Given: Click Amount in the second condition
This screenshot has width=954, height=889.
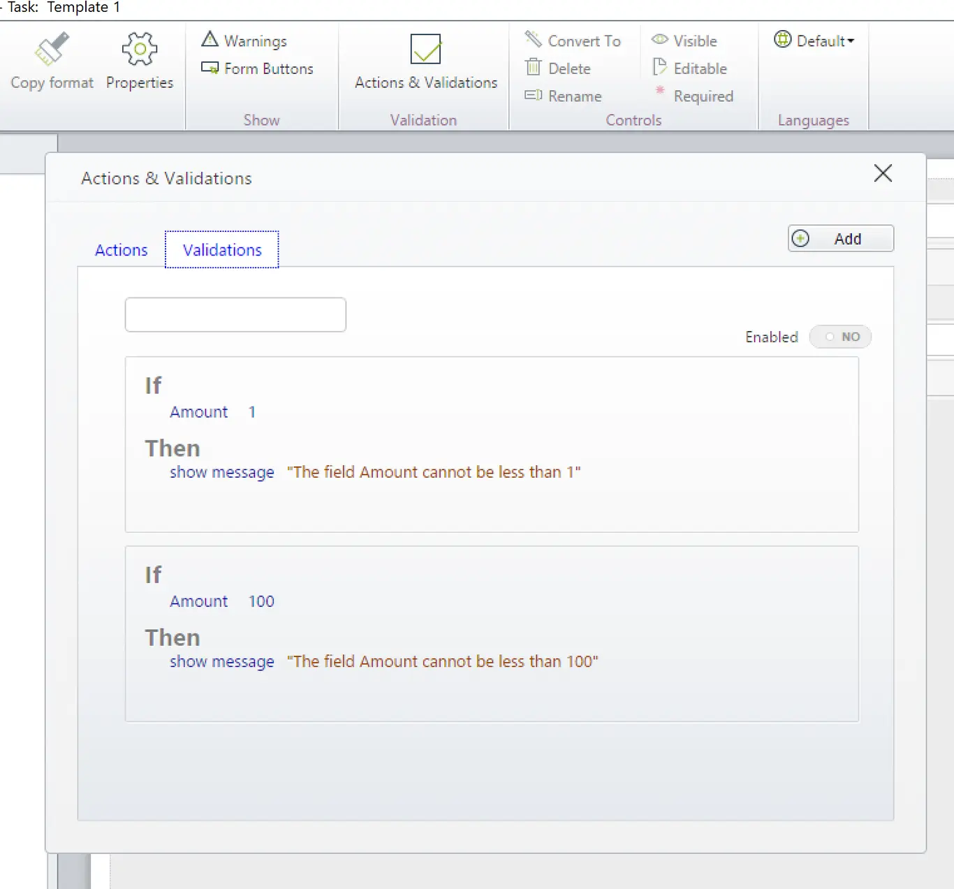Looking at the screenshot, I should 199,601.
